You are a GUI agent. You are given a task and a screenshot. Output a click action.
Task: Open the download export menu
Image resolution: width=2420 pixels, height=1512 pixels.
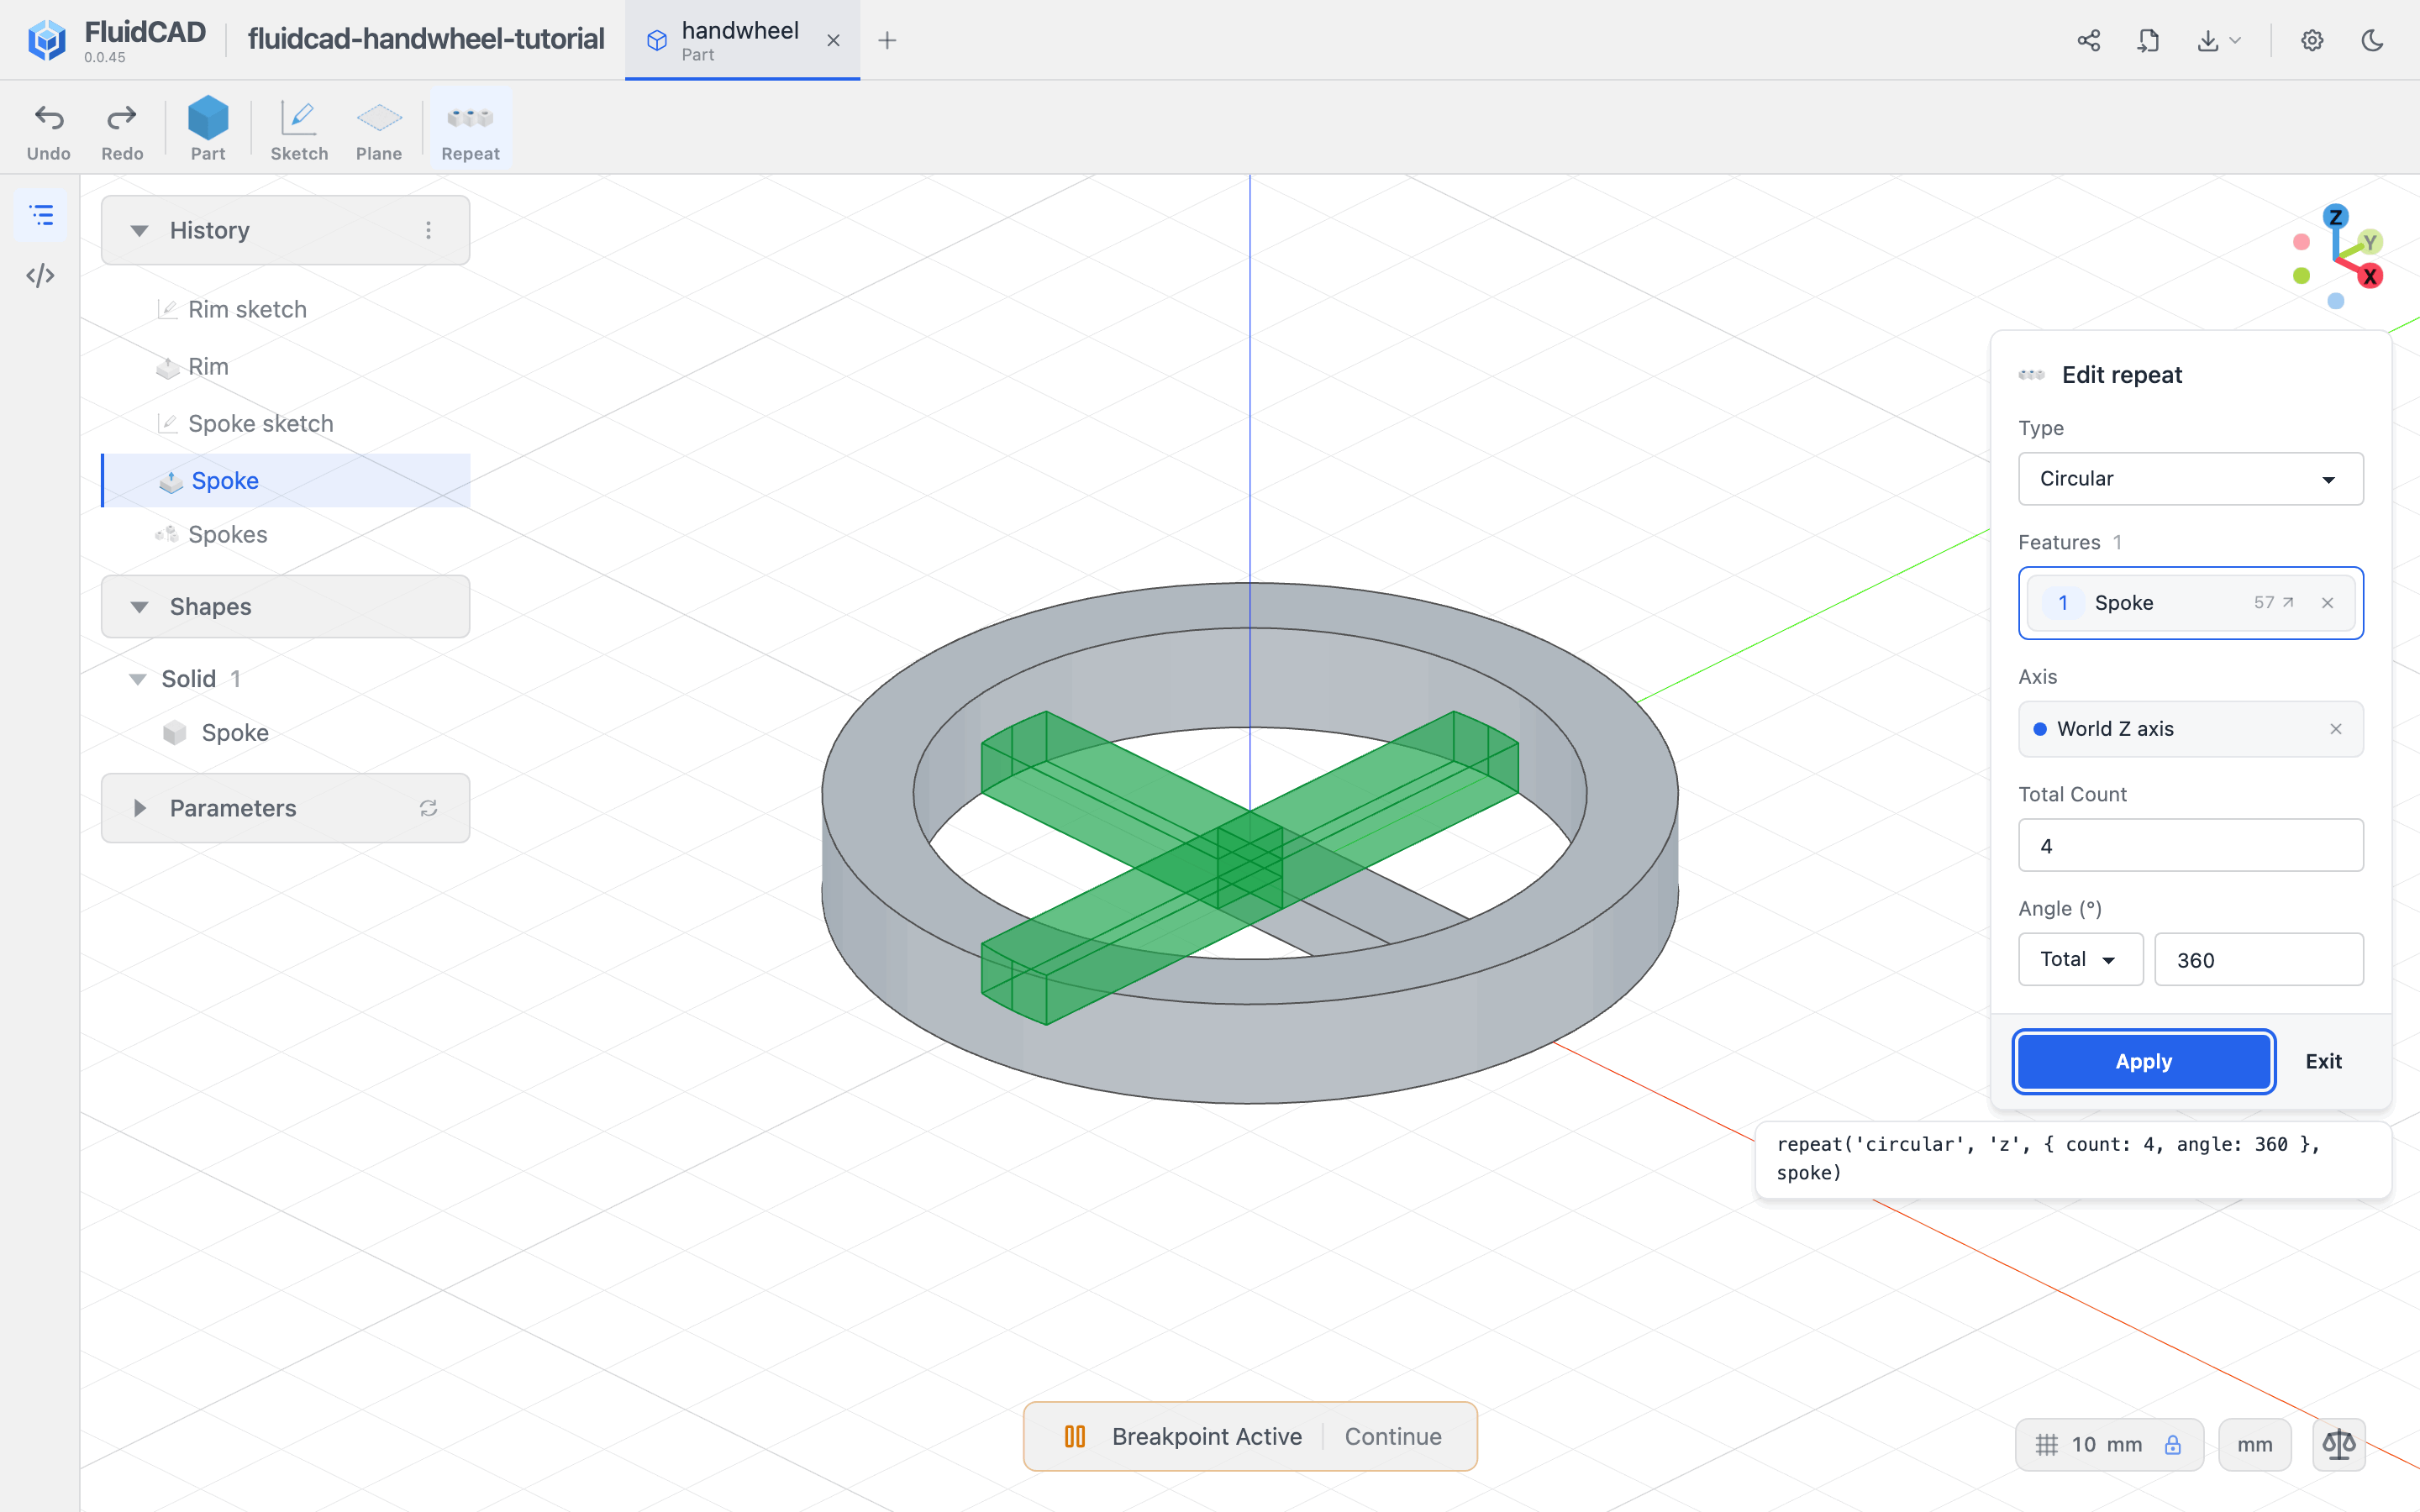2218,40
